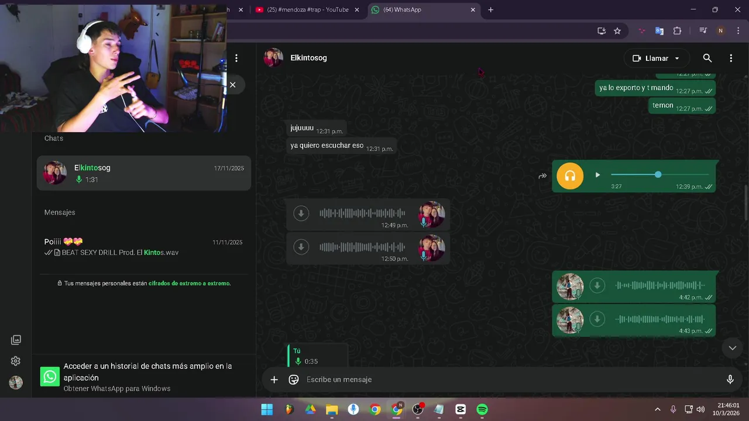Forward the 3:27 audio message
Screen dimensions: 749x421
[x=542, y=176]
